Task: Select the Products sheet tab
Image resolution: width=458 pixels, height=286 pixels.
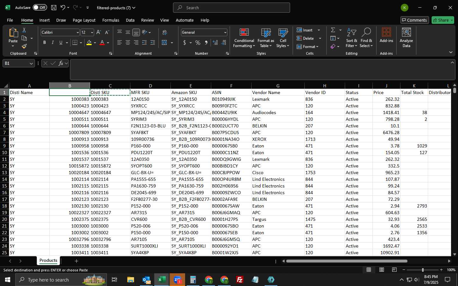Action: coord(48,261)
